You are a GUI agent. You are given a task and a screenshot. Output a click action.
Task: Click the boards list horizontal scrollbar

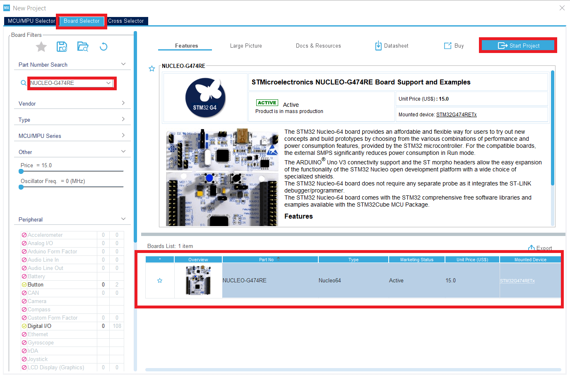click(x=353, y=370)
